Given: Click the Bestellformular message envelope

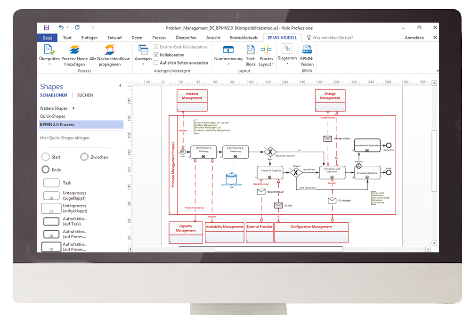Looking at the screenshot, I should point(261,192).
